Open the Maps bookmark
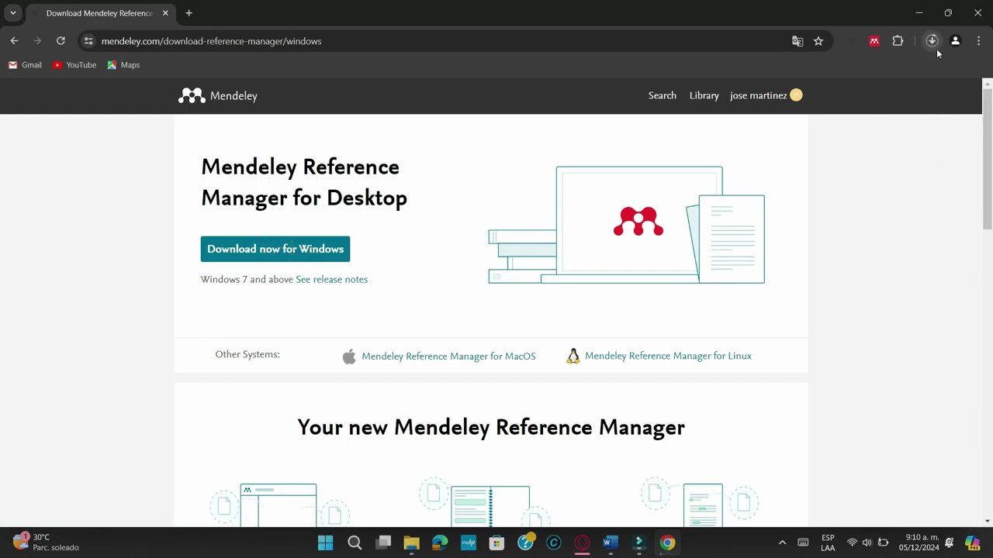The image size is (993, 558). (x=123, y=65)
